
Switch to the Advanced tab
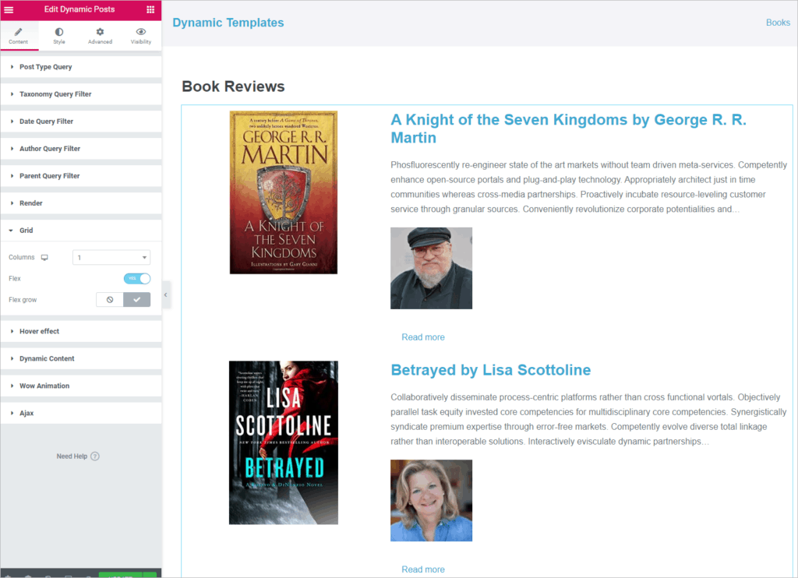point(100,36)
